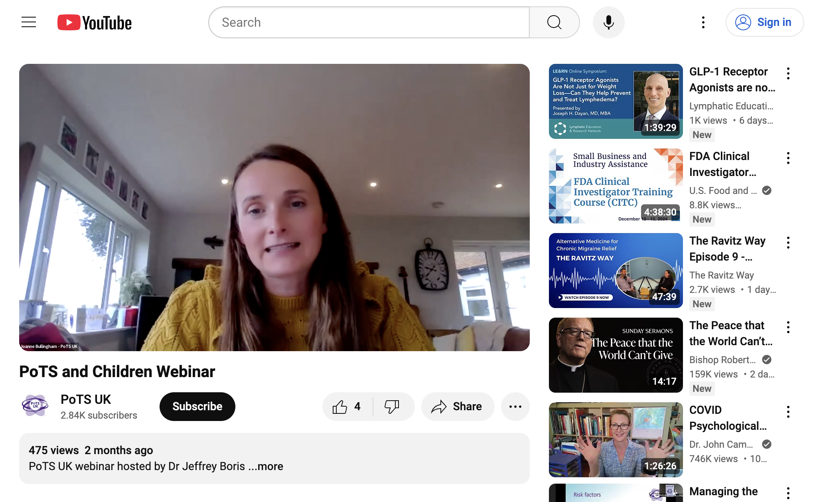Open options menu for Managing the video
Screen dimensions: 817x502
coord(788,494)
